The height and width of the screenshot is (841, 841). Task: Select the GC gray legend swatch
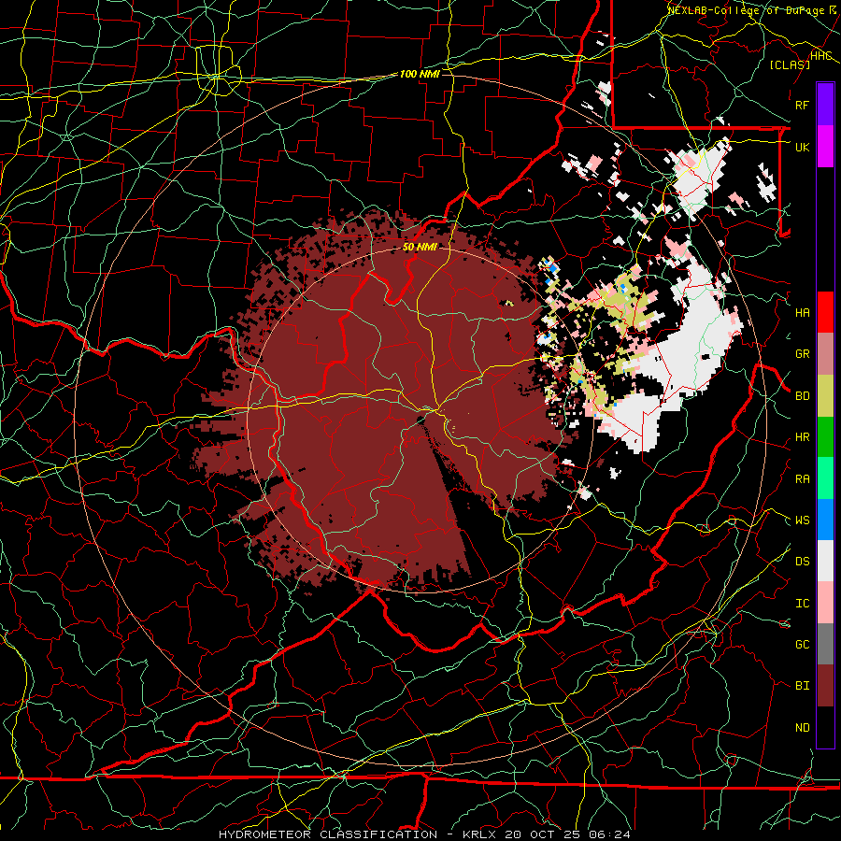825,644
